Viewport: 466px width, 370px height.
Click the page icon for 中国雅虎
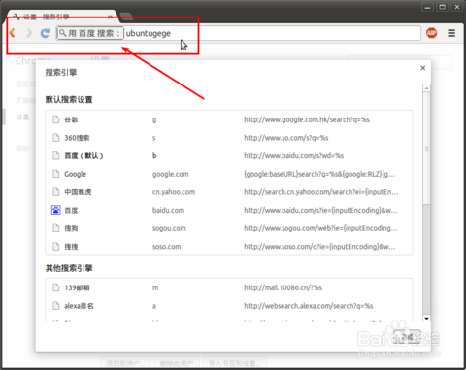coord(56,192)
